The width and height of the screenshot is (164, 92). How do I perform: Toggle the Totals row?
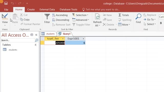pyautogui.click(x=124, y=15)
